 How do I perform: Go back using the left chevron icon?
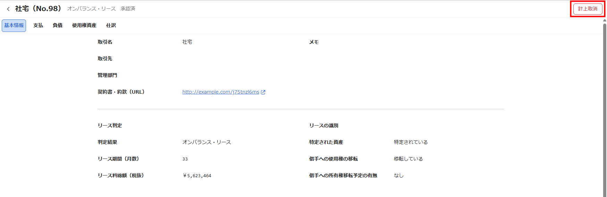point(8,9)
